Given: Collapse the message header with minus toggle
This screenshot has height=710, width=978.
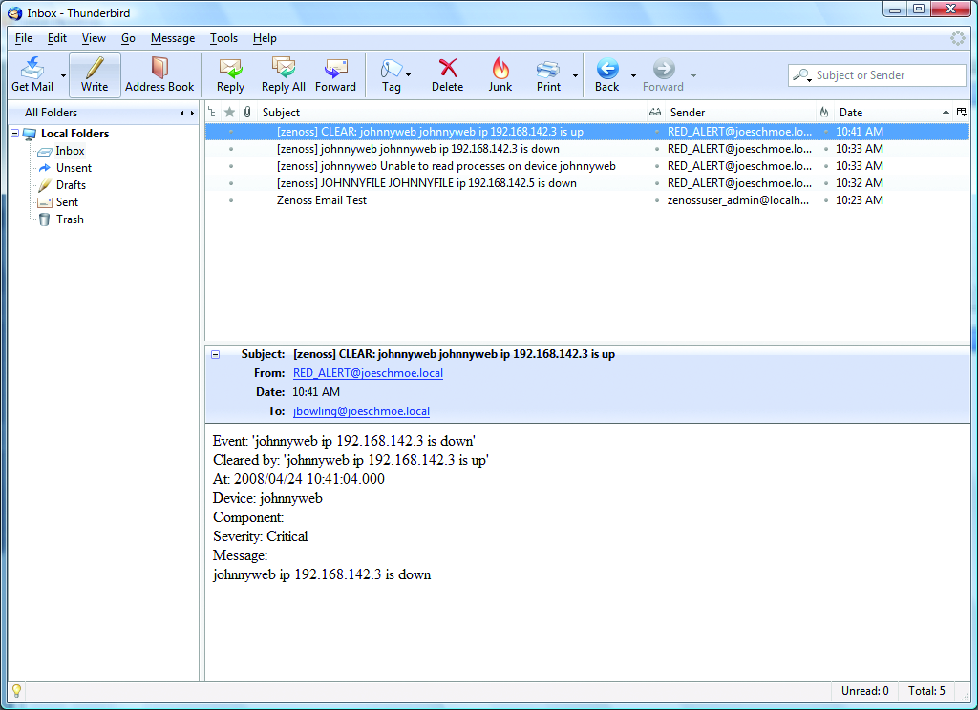Looking at the screenshot, I should coord(215,354).
